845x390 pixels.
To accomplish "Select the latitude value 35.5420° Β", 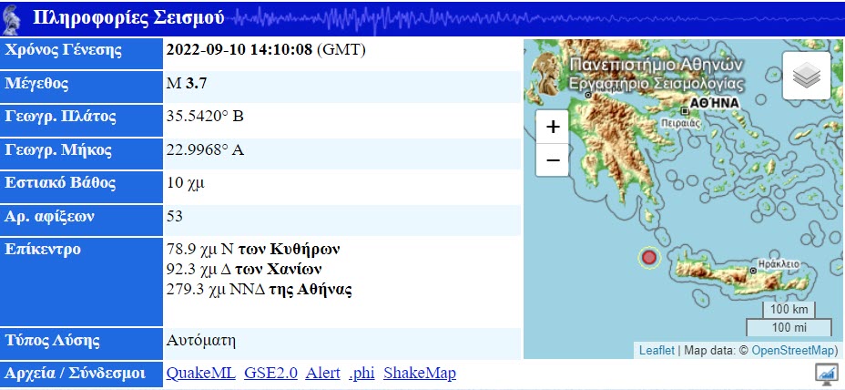I will click(205, 117).
